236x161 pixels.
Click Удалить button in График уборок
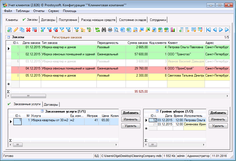coord(218,126)
